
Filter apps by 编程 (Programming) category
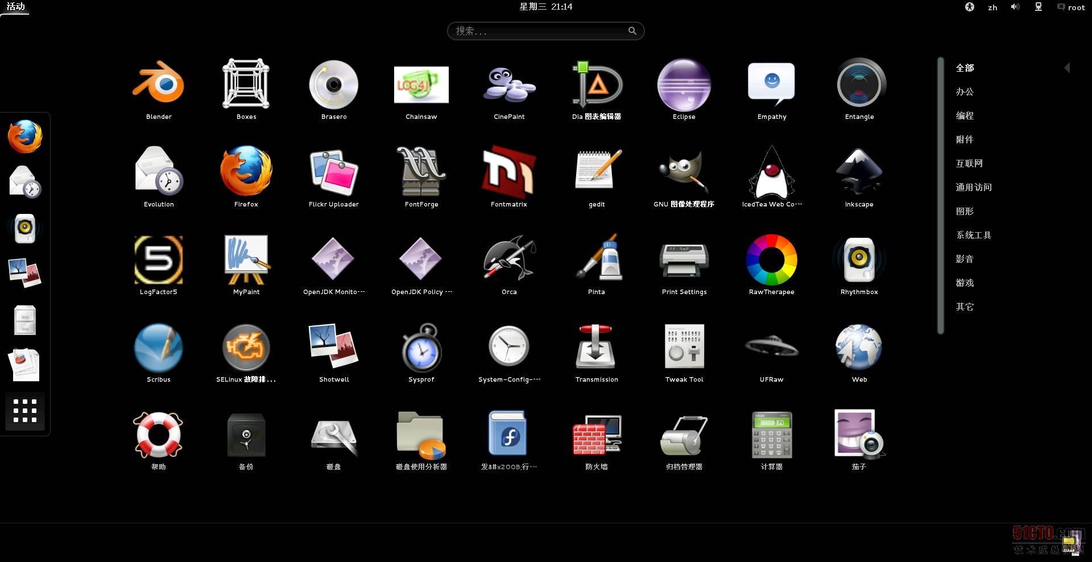965,115
